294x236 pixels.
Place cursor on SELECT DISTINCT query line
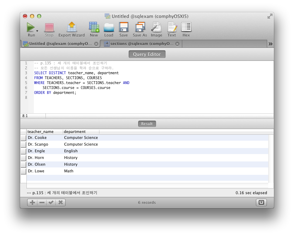click(x=76, y=73)
